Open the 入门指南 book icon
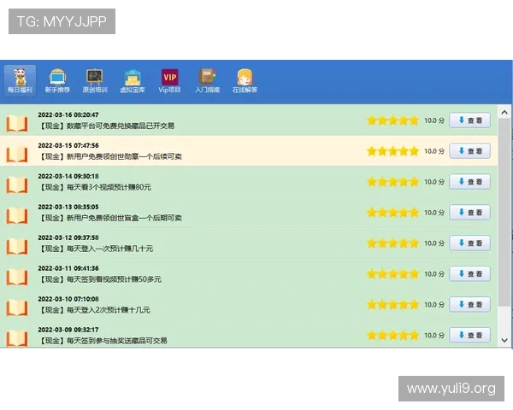513x410 pixels. [208, 81]
